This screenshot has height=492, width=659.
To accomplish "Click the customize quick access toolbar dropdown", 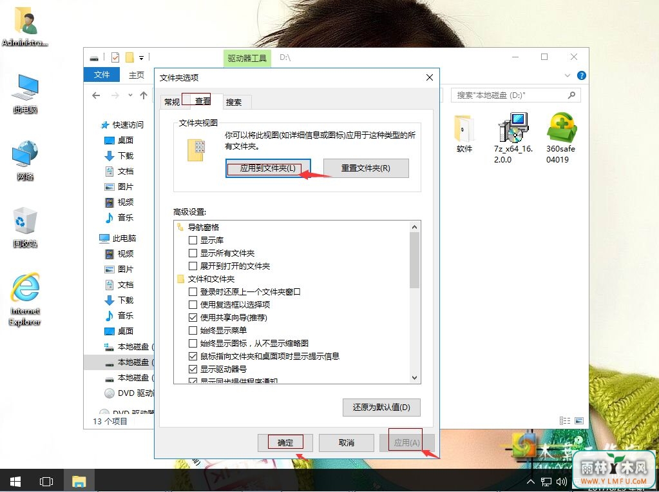I will coord(142,57).
